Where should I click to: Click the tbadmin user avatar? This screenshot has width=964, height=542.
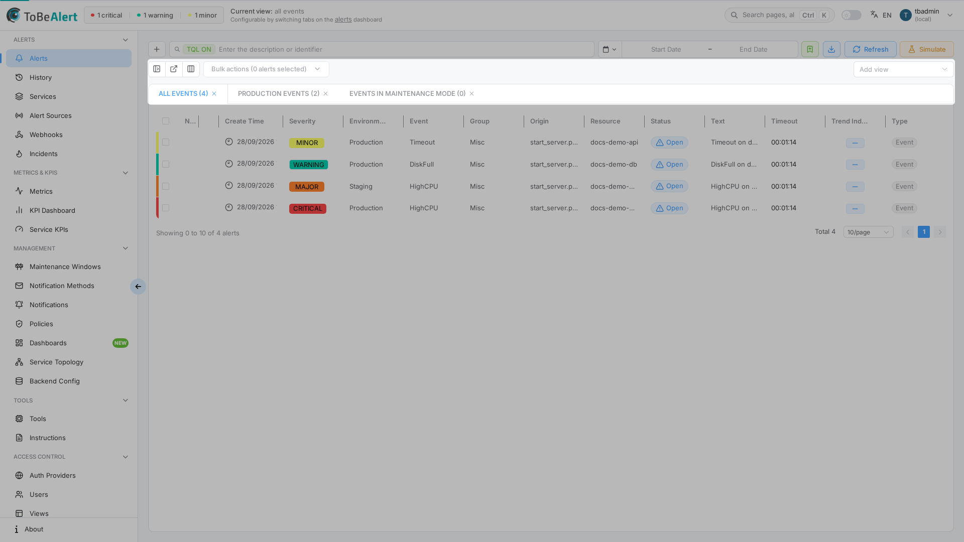pyautogui.click(x=906, y=15)
